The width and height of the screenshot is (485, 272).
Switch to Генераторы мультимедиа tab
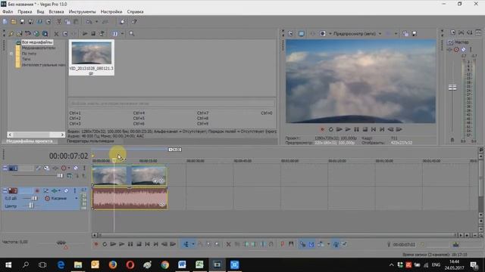[90, 141]
